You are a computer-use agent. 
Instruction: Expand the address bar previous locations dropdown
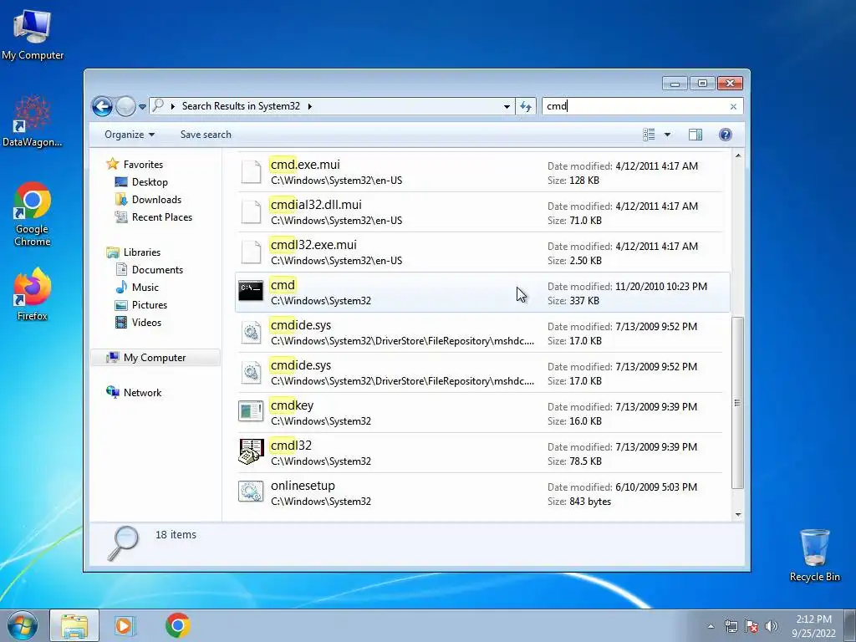tap(507, 106)
